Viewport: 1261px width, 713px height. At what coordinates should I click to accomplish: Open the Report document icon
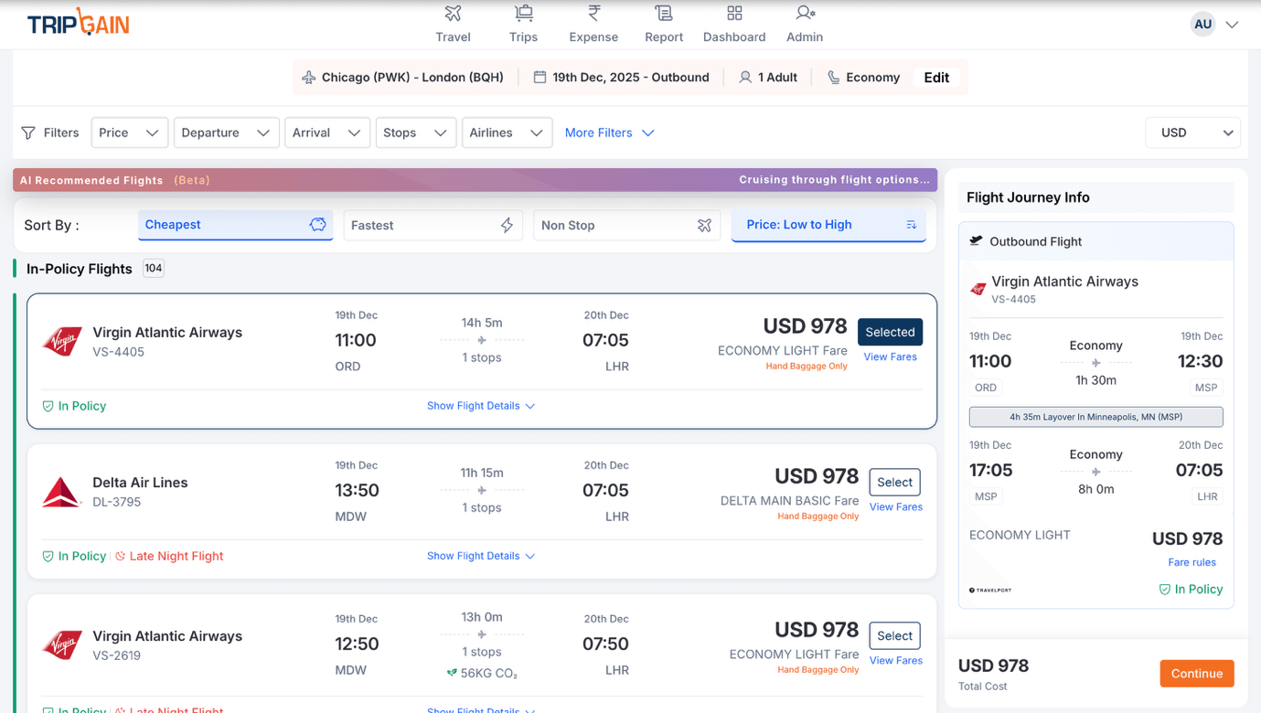tap(664, 14)
